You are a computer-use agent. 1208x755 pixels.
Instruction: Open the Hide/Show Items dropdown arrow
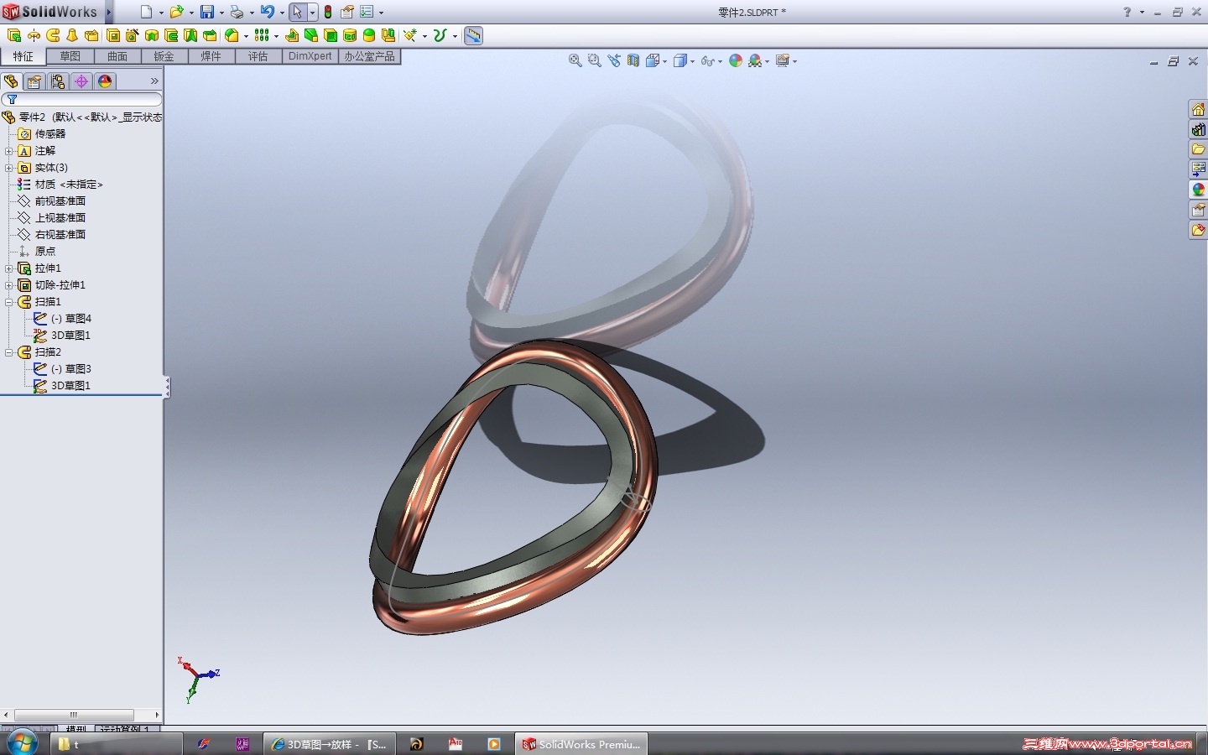720,61
